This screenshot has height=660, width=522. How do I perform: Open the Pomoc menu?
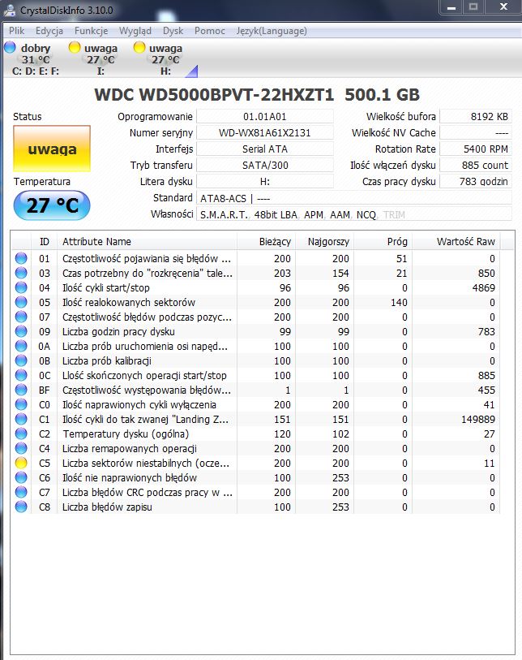209,31
